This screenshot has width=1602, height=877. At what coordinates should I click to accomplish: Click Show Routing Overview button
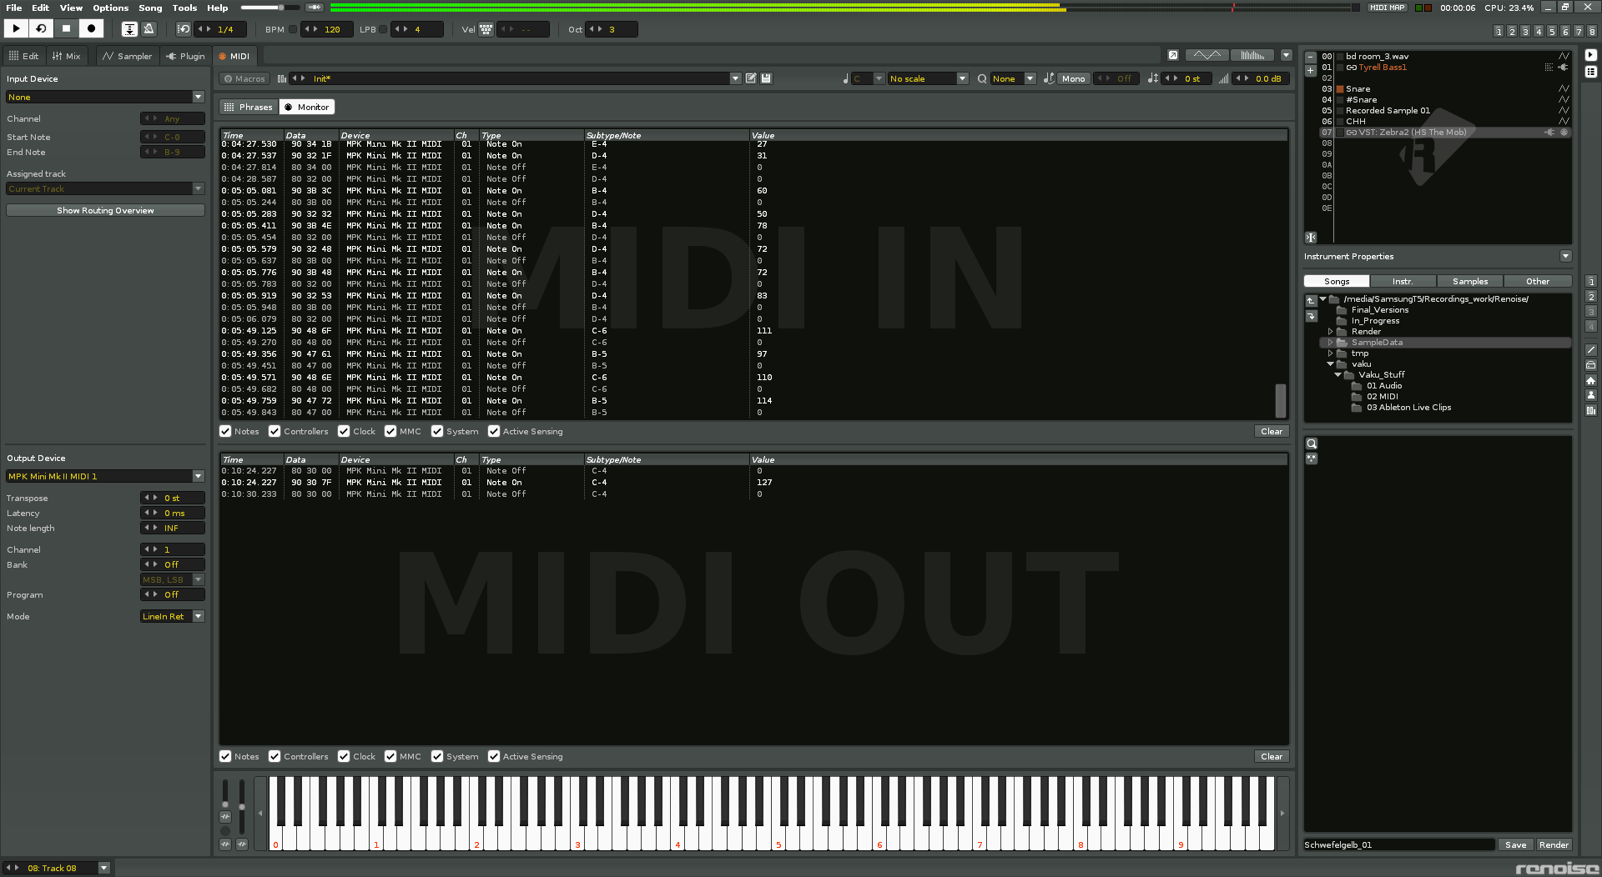(x=105, y=210)
